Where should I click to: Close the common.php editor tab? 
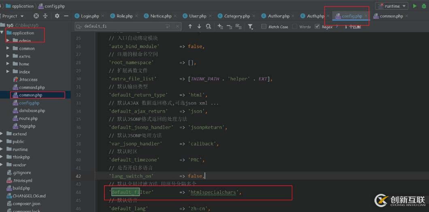coord(407,16)
